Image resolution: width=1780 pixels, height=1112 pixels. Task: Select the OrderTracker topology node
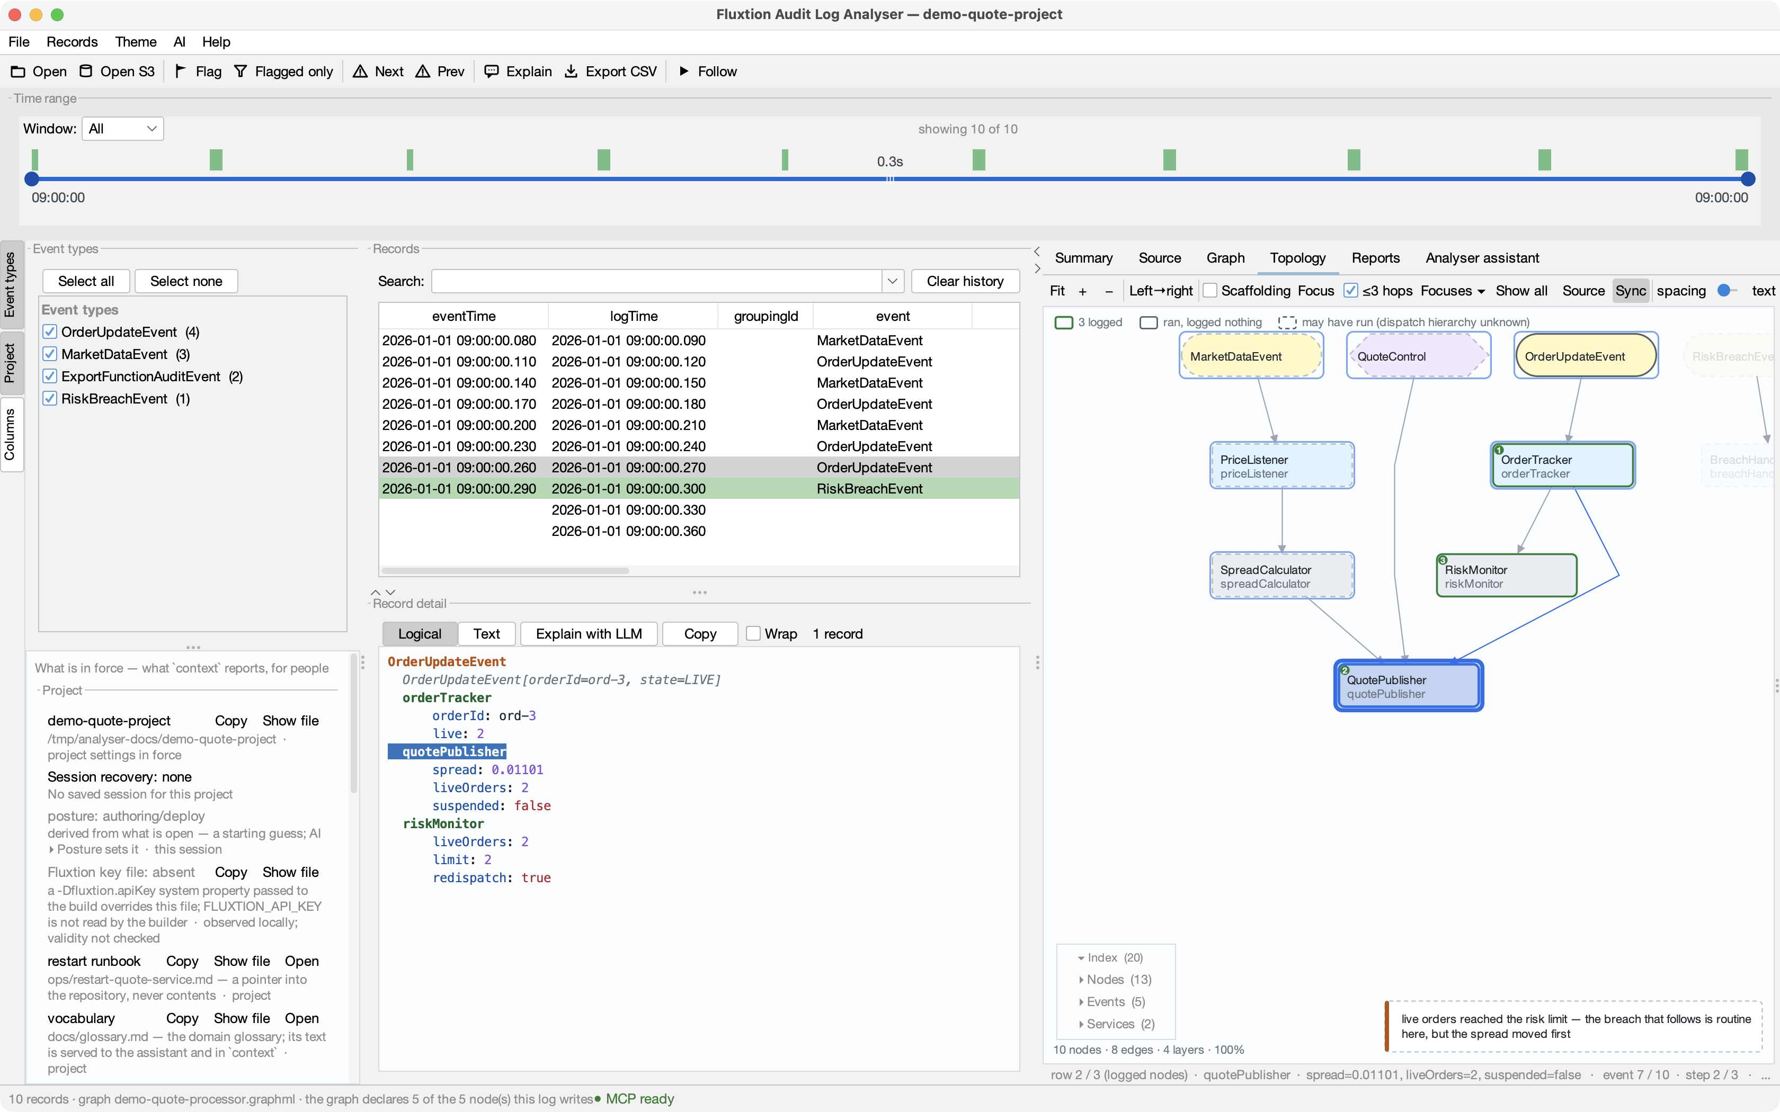pyautogui.click(x=1563, y=465)
